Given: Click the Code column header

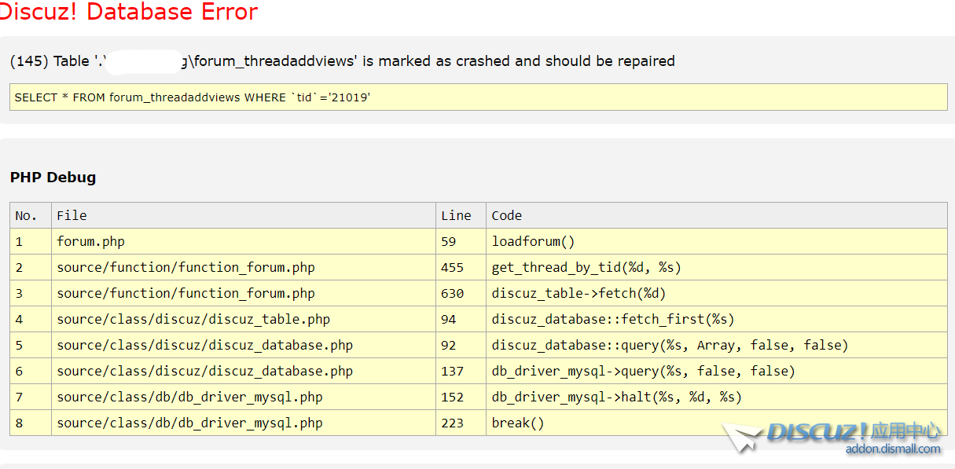Looking at the screenshot, I should (x=507, y=215).
